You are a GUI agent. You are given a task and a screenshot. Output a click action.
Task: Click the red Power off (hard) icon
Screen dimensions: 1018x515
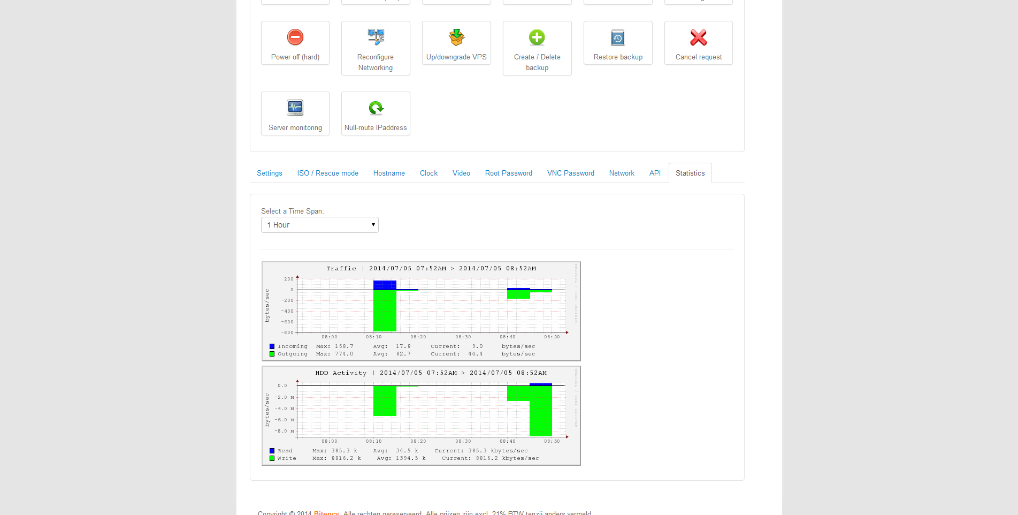295,37
